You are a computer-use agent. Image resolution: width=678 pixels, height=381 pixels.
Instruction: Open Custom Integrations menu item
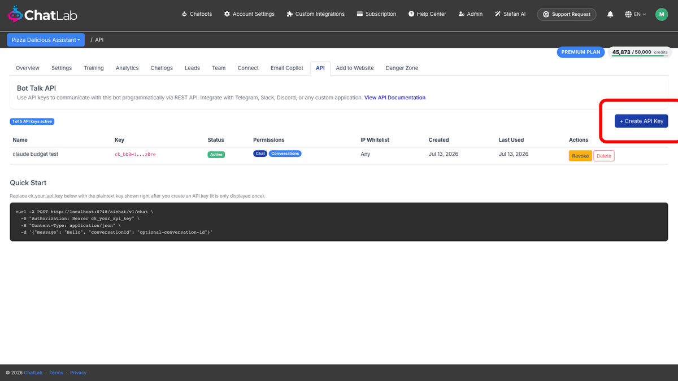[x=315, y=14]
